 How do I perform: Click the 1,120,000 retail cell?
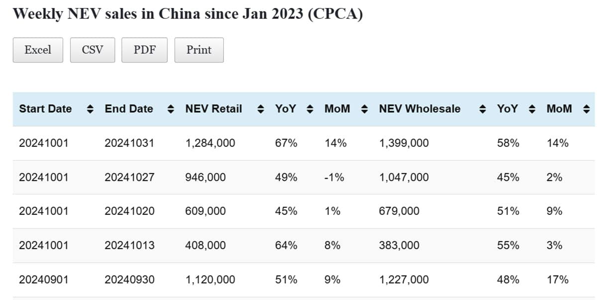210,280
